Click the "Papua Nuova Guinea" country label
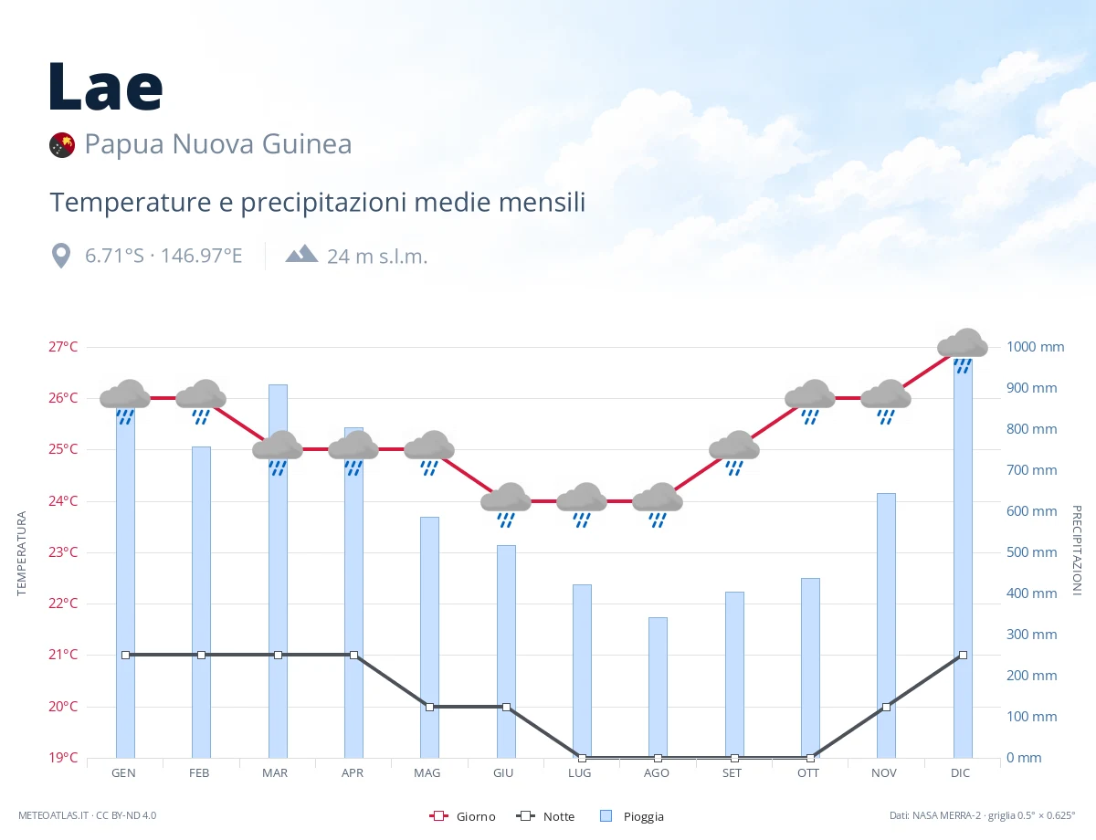This screenshot has width=1096, height=840. [218, 144]
